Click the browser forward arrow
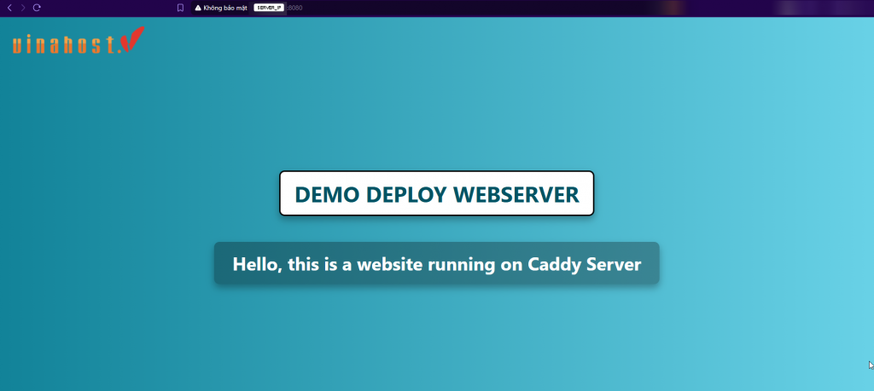 coord(23,8)
